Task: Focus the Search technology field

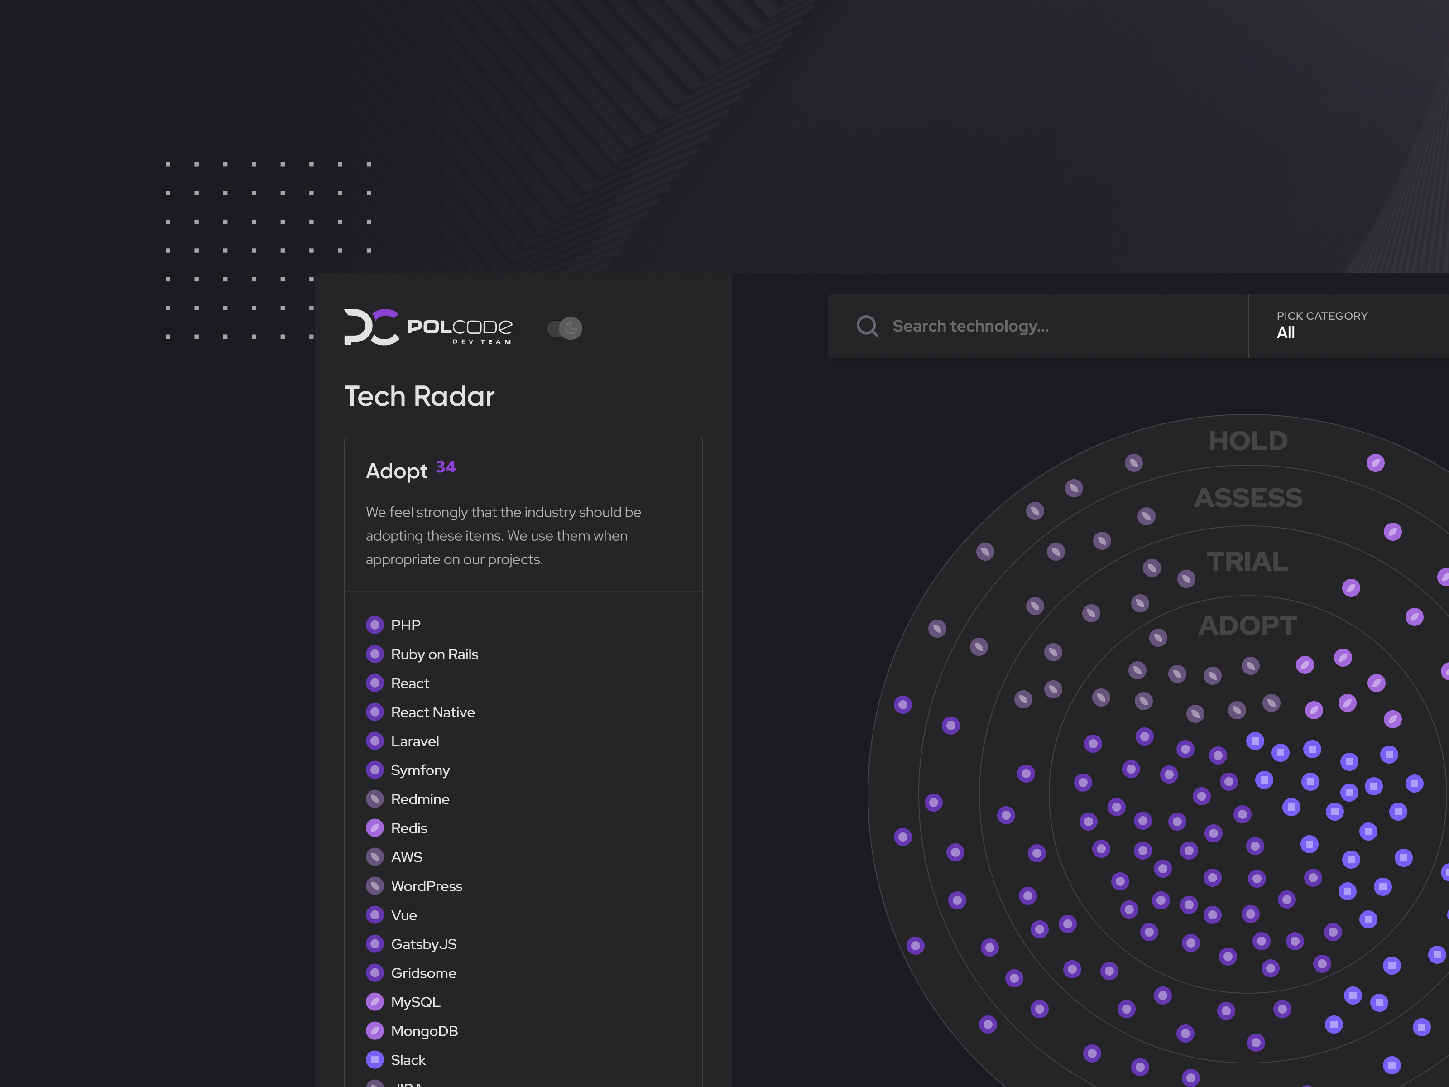Action: tap(1038, 326)
